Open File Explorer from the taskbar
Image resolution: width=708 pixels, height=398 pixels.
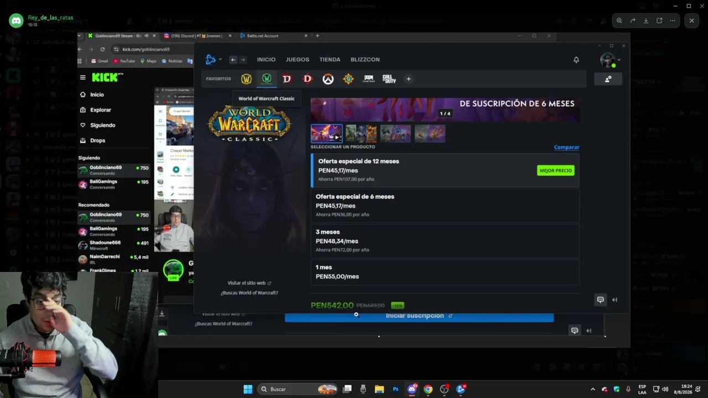tap(379, 389)
